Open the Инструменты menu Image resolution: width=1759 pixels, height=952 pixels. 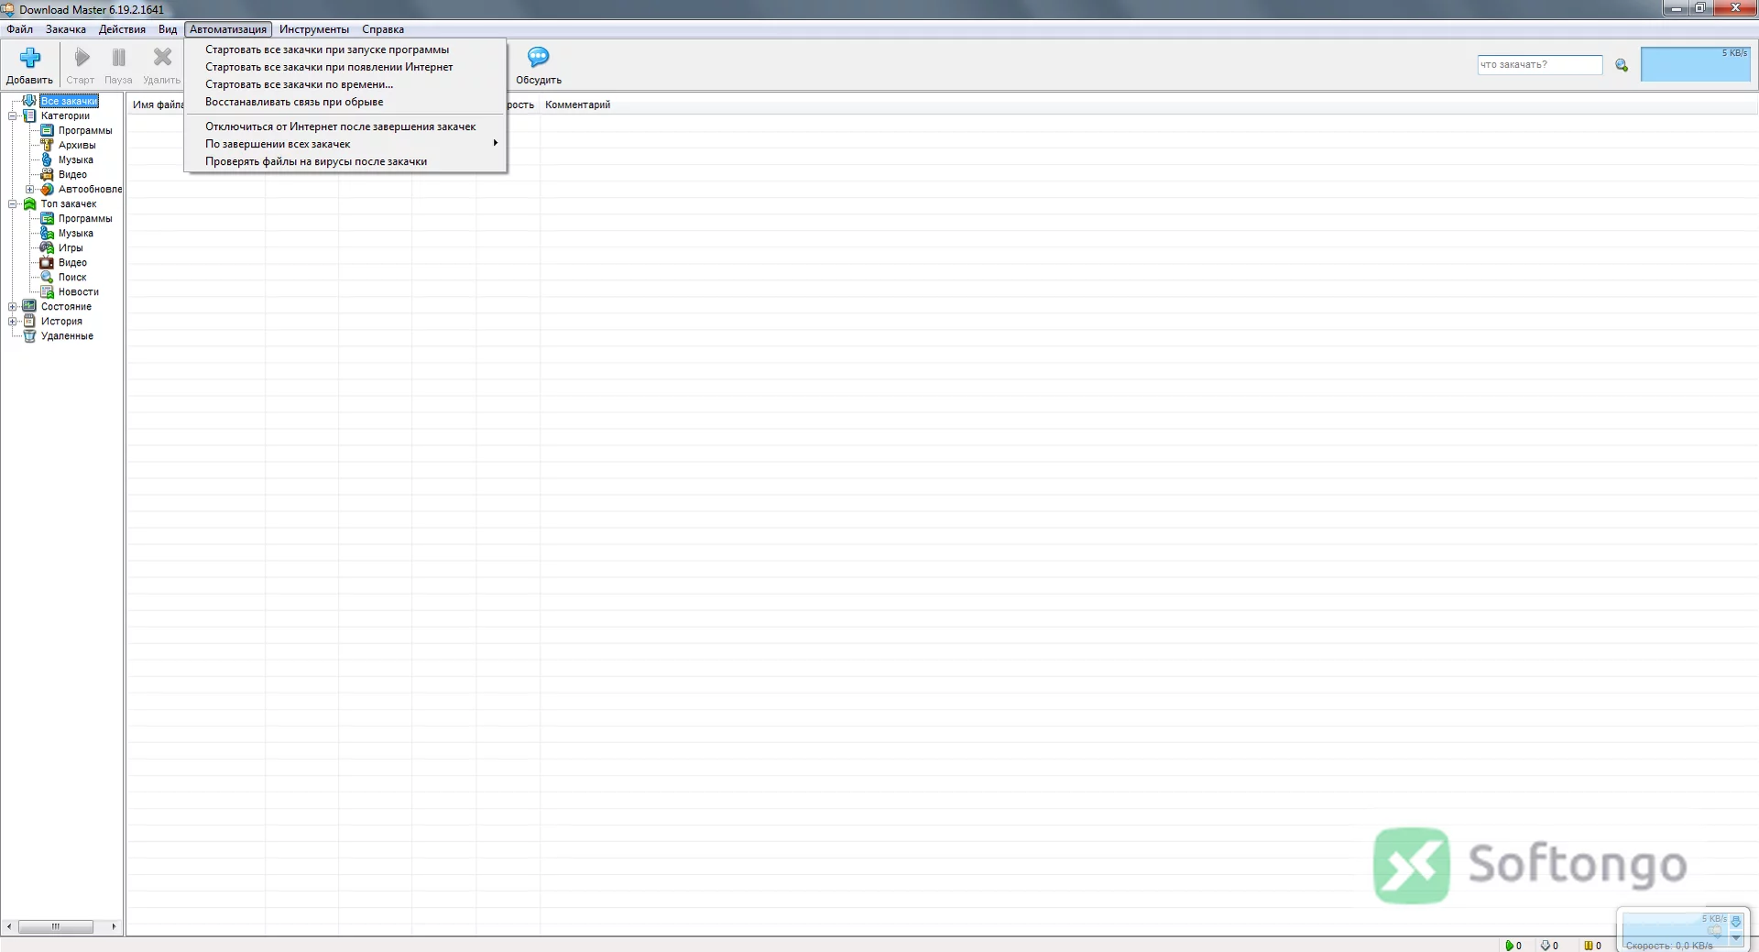coord(314,29)
